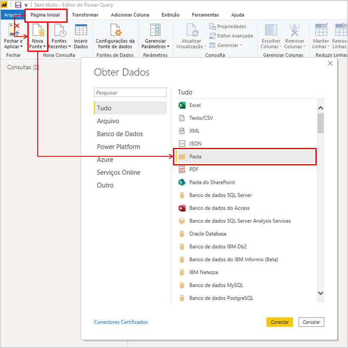This screenshot has height=348, width=348.
Task: Click the Fechar e Aplicar icon
Action: coord(13,31)
